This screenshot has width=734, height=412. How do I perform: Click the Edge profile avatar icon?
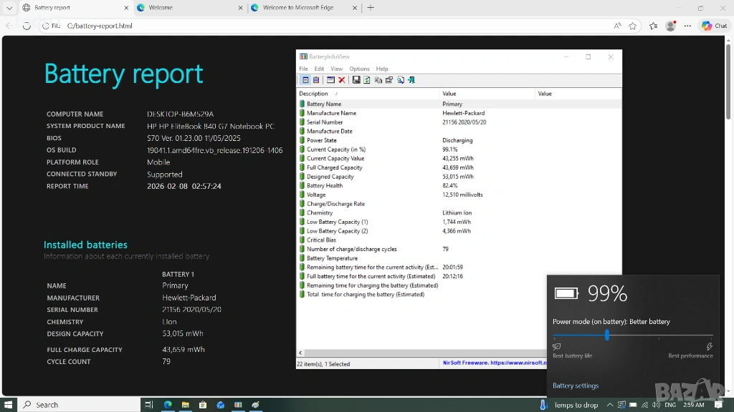pyautogui.click(x=671, y=26)
